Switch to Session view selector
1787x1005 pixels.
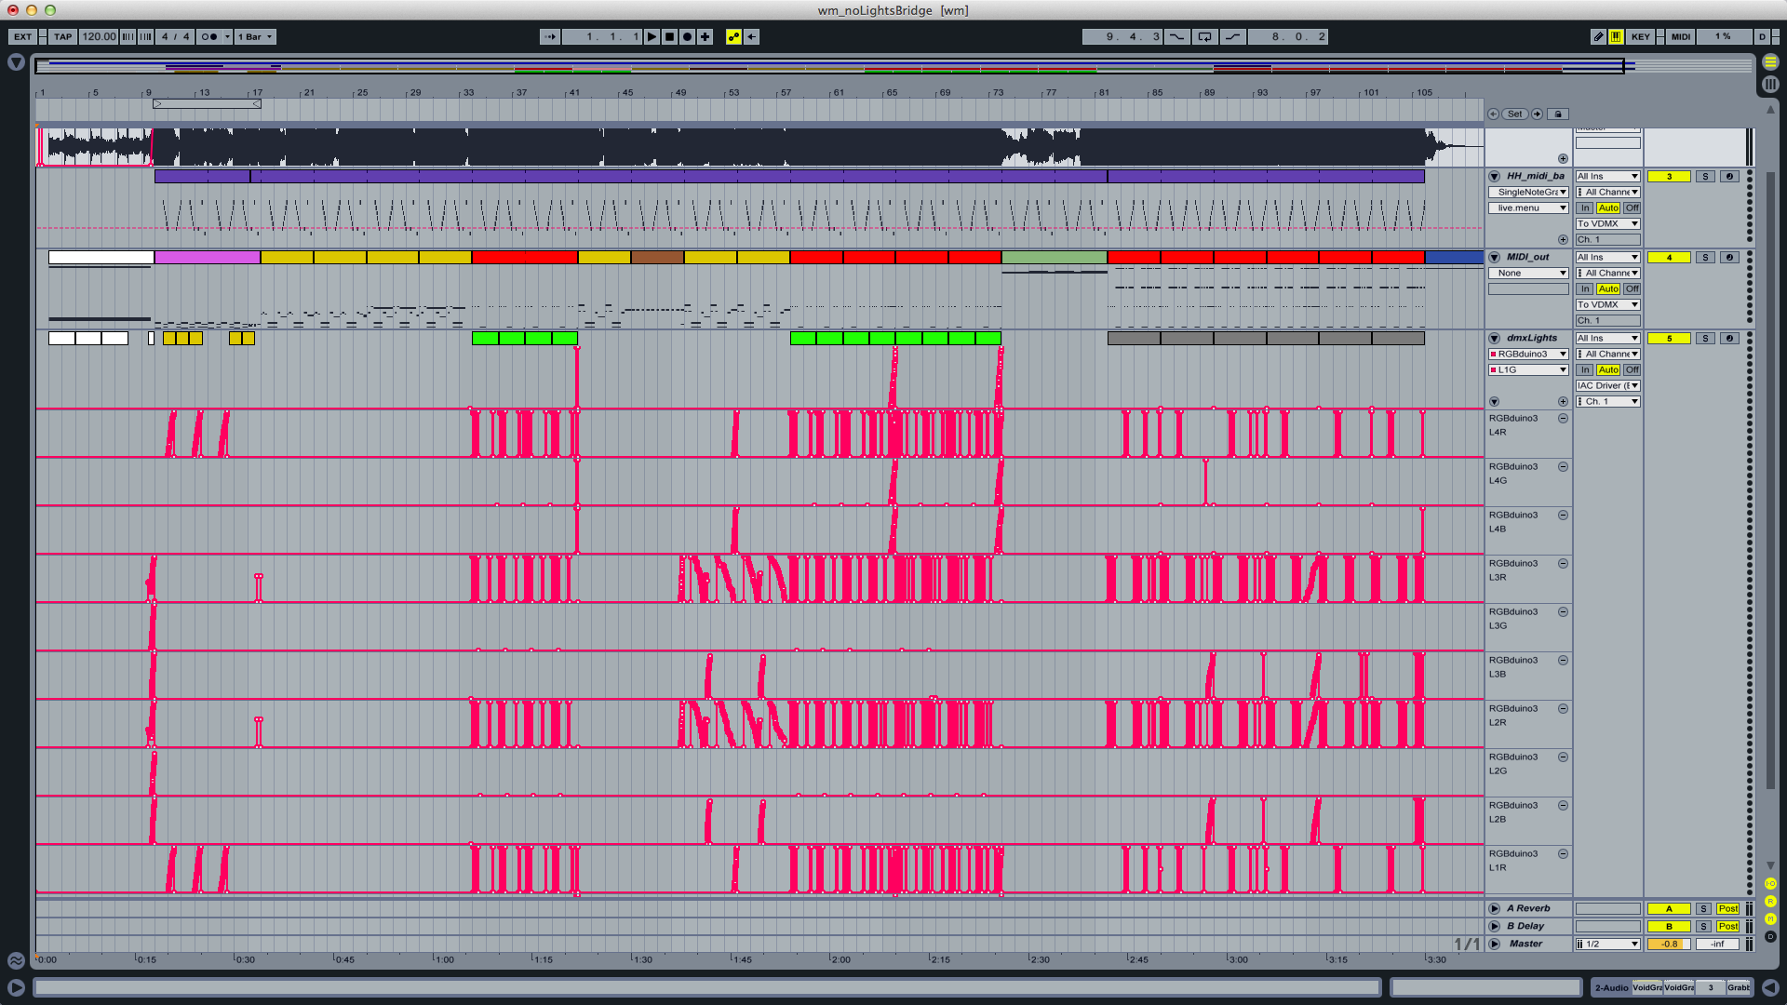tap(1770, 84)
